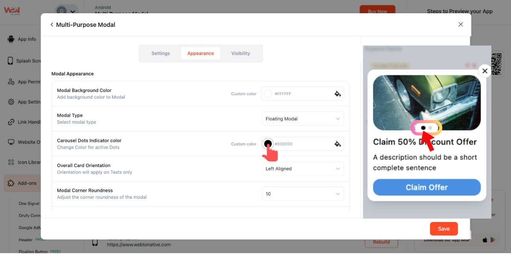
Task: Click the Claim Offer button in preview
Action: [x=427, y=188]
